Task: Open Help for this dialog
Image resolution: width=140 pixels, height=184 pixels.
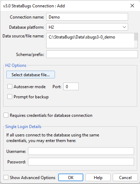Action: point(98,177)
